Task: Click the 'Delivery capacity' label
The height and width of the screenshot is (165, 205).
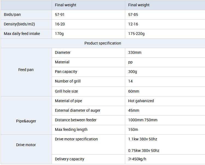Action: tap(69, 159)
